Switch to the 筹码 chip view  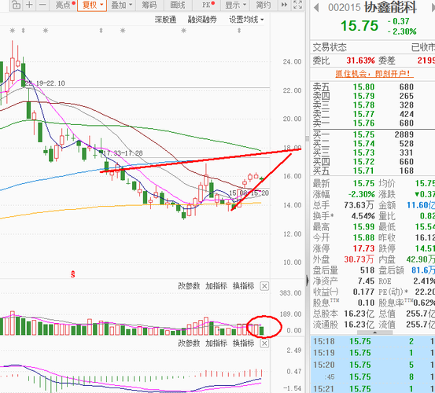(x=149, y=5)
